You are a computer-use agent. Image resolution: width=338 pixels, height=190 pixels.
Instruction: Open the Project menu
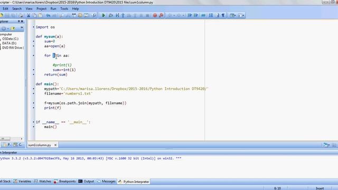pos(41,8)
